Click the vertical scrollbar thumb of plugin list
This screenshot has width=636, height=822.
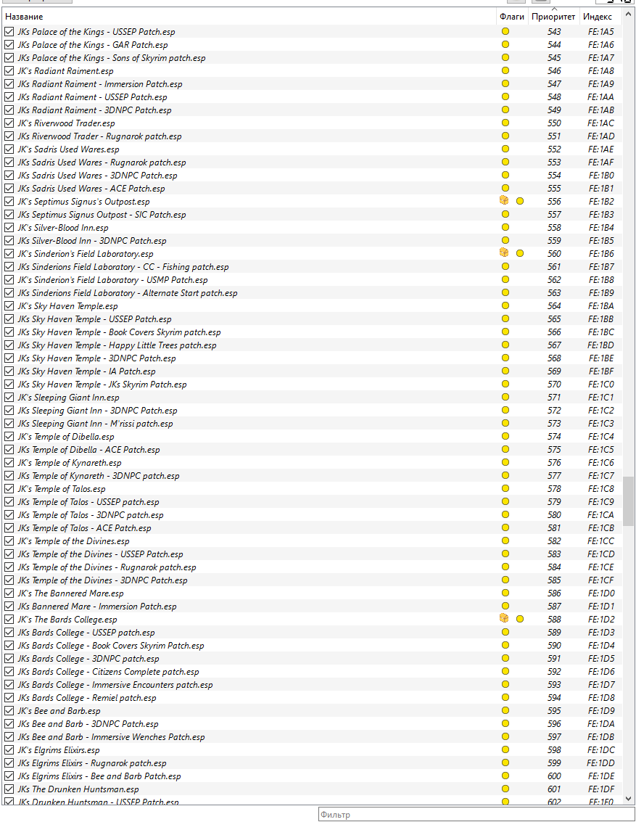(x=628, y=501)
